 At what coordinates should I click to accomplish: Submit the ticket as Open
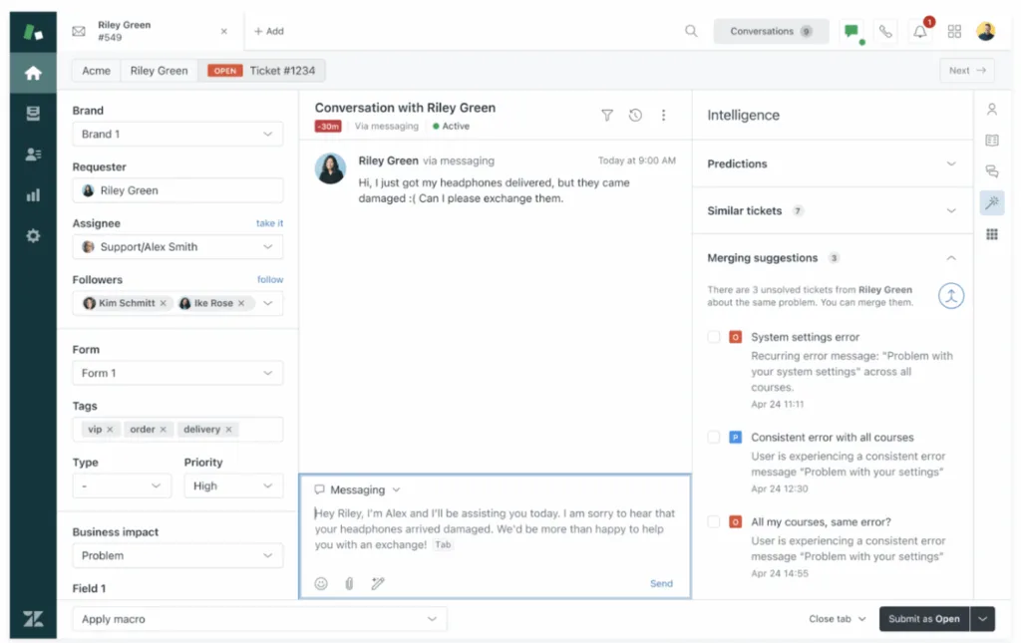(x=923, y=618)
